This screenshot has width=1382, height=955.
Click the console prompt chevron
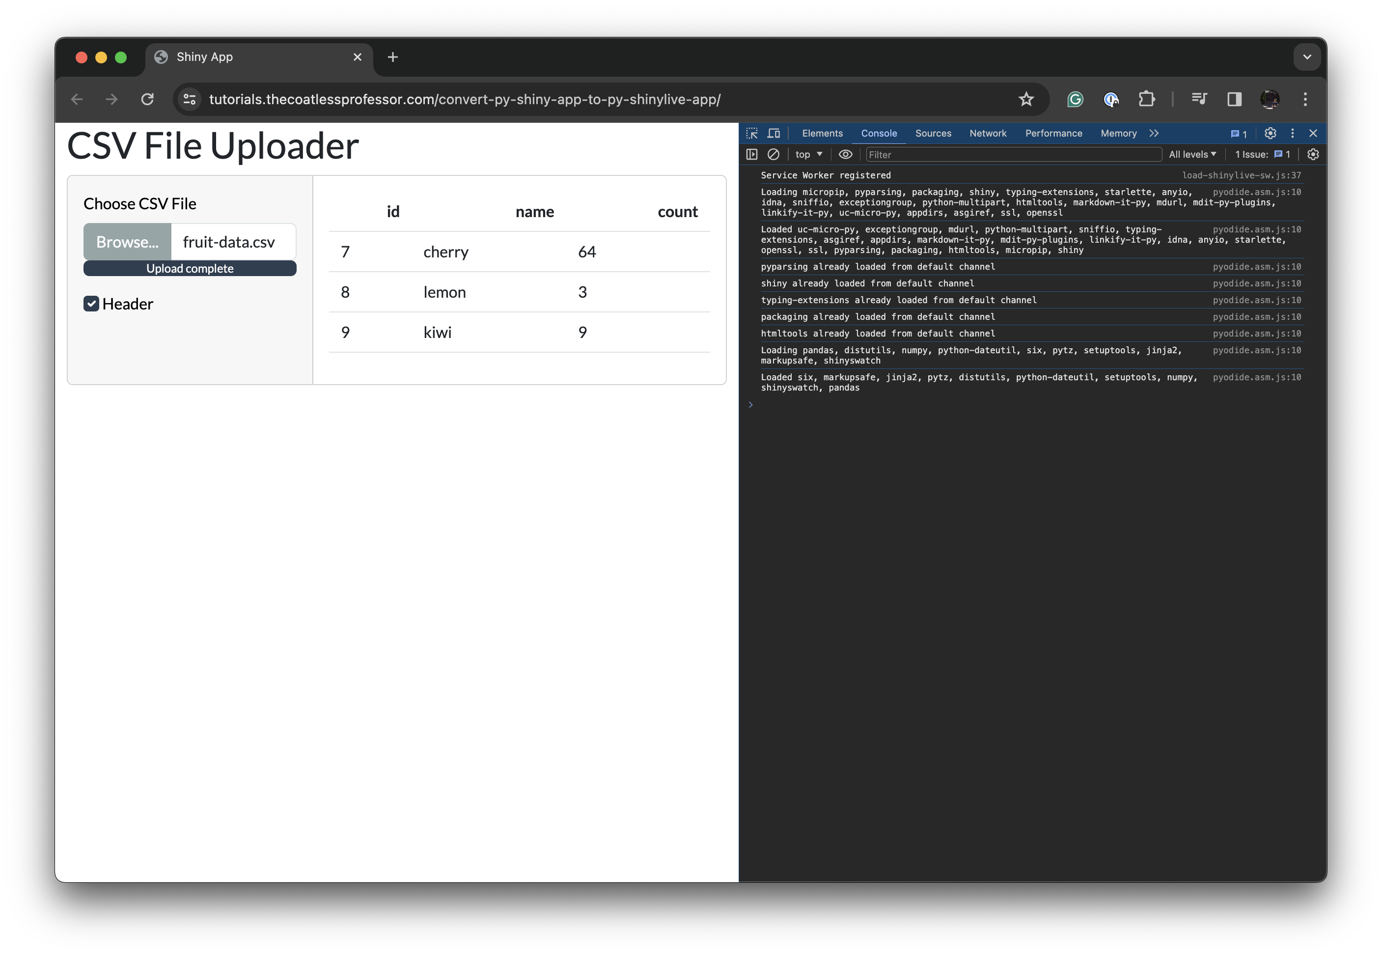[750, 405]
